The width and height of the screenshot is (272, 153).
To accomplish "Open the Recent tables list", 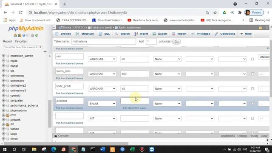I will (x=8, y=41).
